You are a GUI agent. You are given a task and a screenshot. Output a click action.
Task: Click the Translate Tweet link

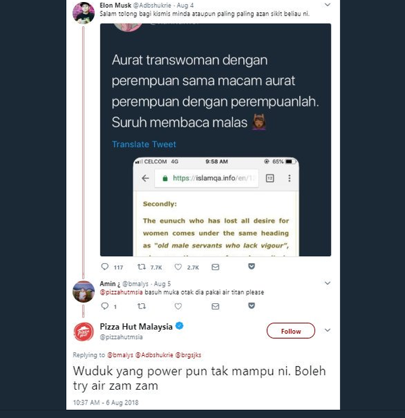tap(144, 145)
